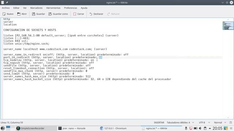Click line 'tcp_nopush' in the editor
Screen dimensions: 234x131
[x=49, y=63]
